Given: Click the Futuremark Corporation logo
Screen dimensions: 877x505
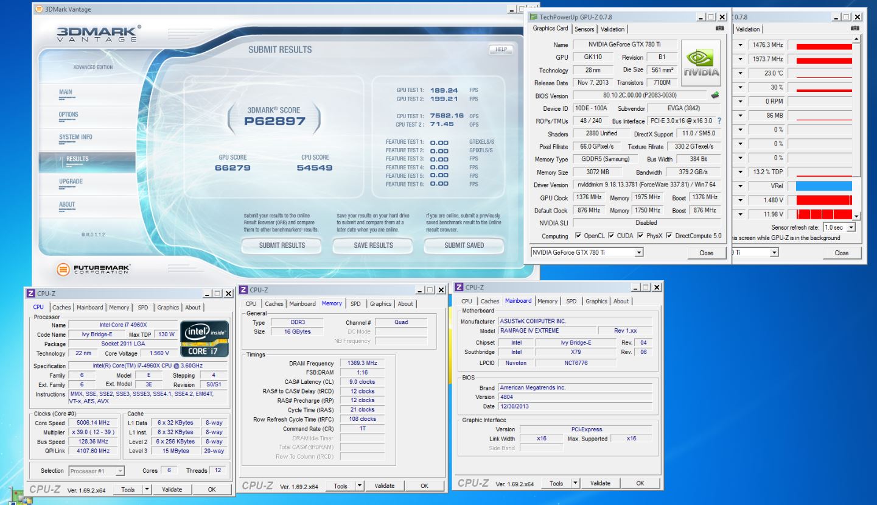Looking at the screenshot, I should point(95,269).
